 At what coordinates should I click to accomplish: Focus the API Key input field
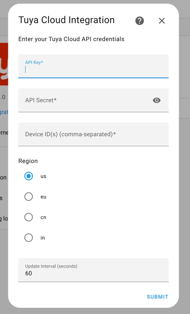pos(93,66)
